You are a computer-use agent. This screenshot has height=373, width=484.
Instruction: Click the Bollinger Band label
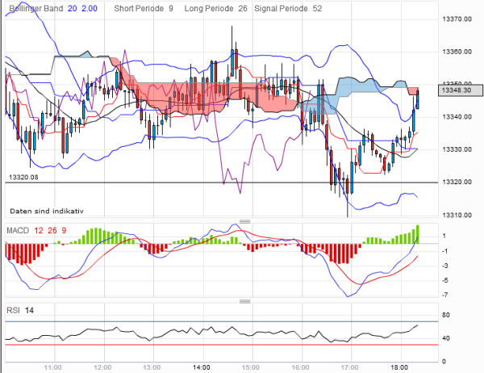[36, 8]
